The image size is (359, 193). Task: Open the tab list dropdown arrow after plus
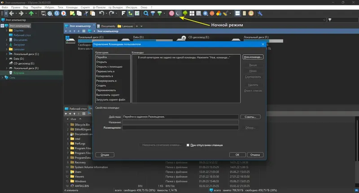[x=141, y=26]
